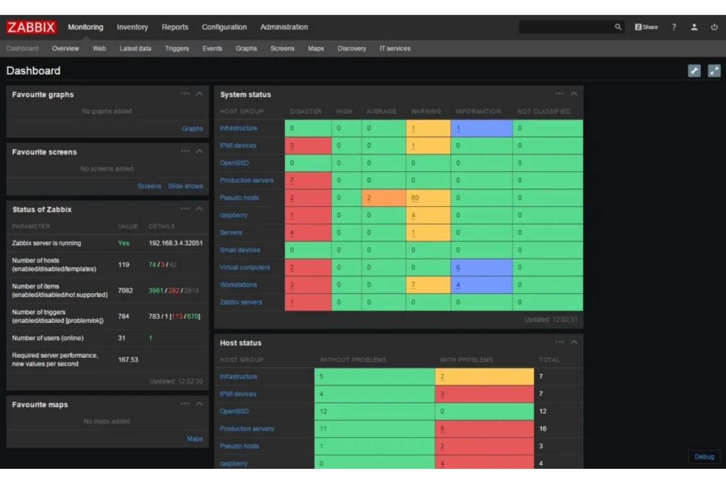Enter fullscreen with the expand arrows icon
The height and width of the screenshot is (484, 726).
(x=714, y=71)
